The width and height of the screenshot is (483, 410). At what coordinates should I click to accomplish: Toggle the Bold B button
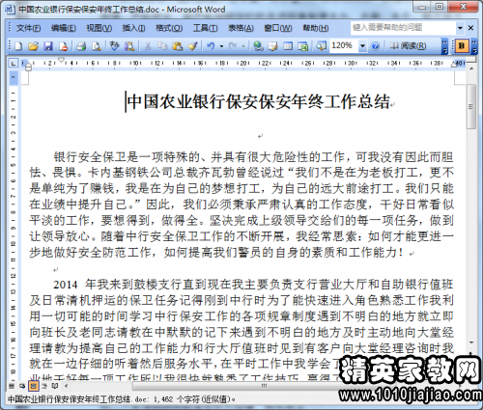461,46
